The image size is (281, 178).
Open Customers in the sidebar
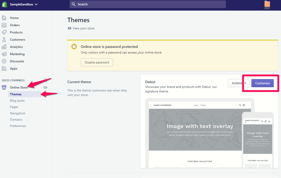17,39
